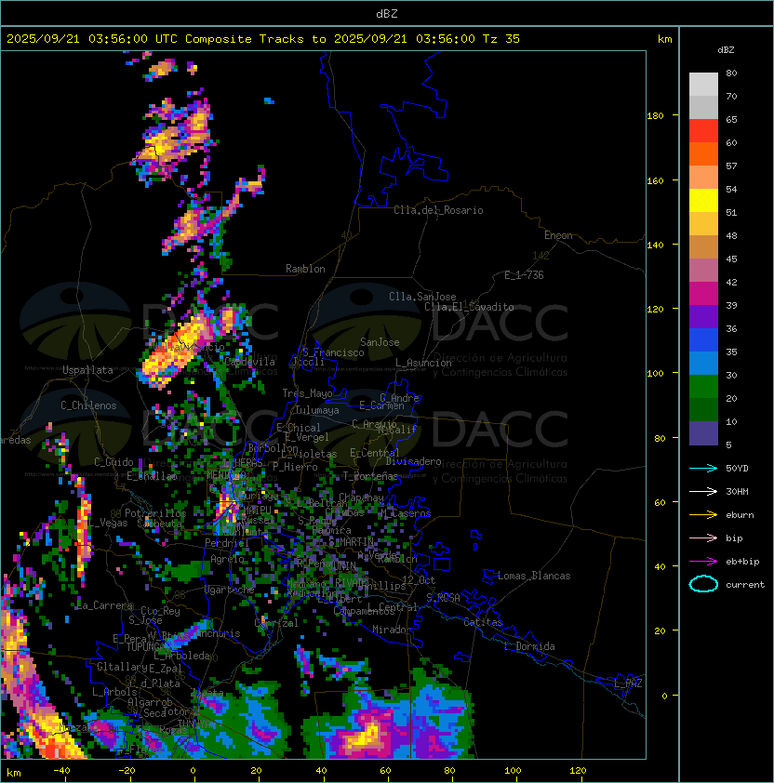Screen dimensions: 774x783
Task: Click the 'Encon' map label
Action: [558, 235]
